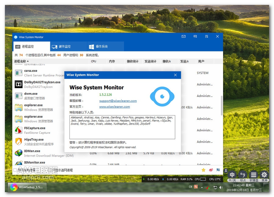This screenshot has height=197, width=274.
Task: Click the csrss.exe process icon
Action: 19,73
